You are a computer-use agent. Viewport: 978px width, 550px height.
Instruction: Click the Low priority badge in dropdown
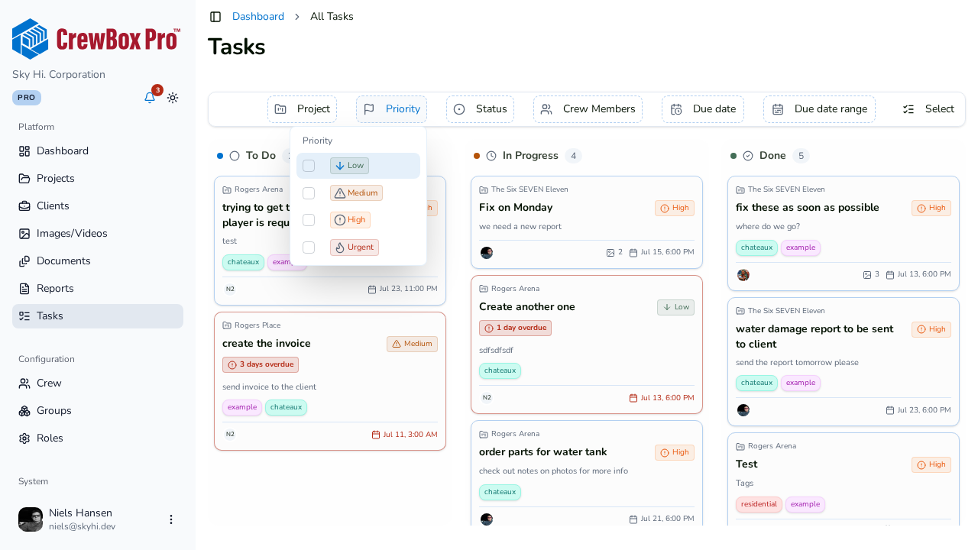349,166
